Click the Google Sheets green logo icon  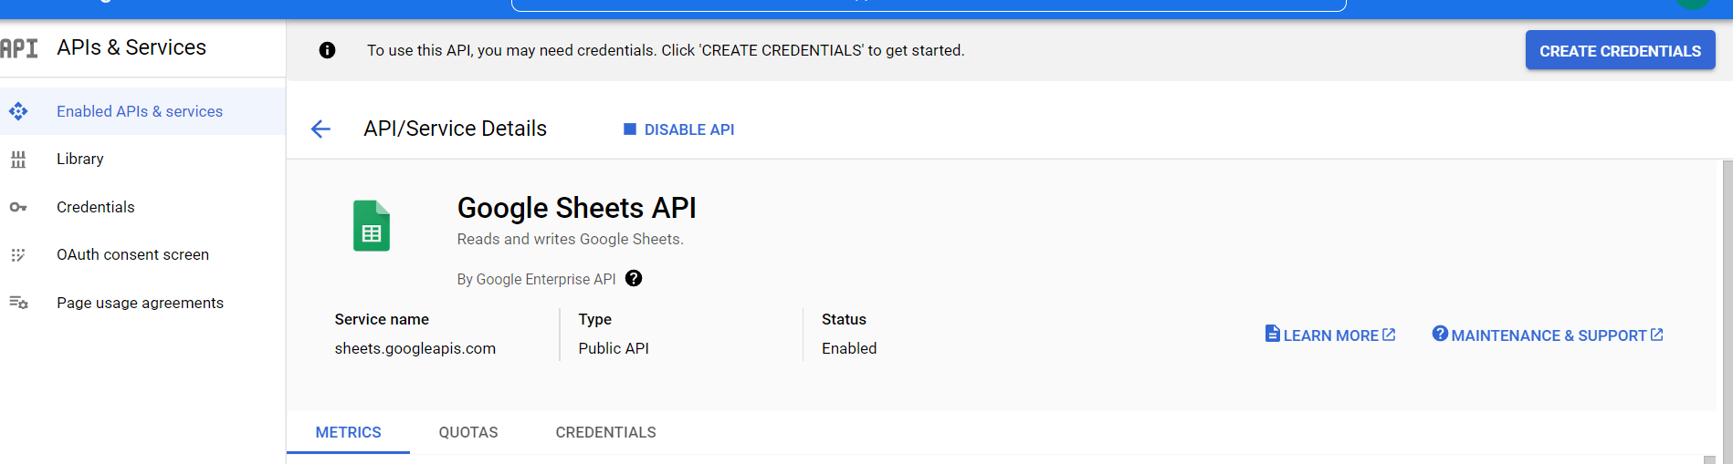click(x=372, y=225)
